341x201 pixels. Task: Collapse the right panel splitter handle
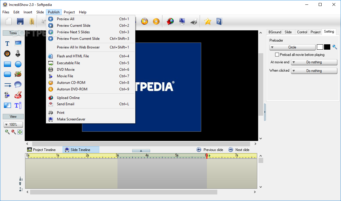[265, 112]
